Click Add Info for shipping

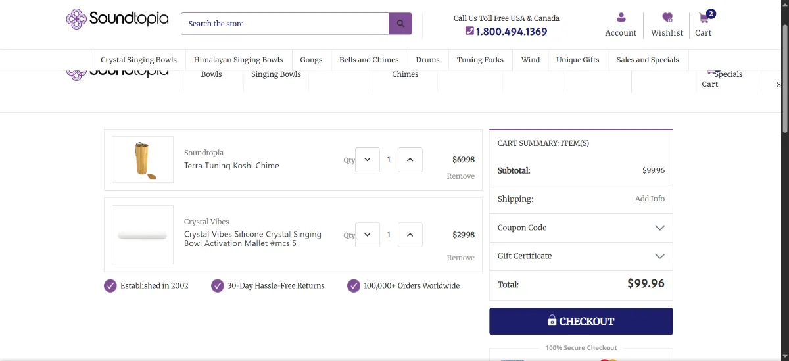coord(650,199)
